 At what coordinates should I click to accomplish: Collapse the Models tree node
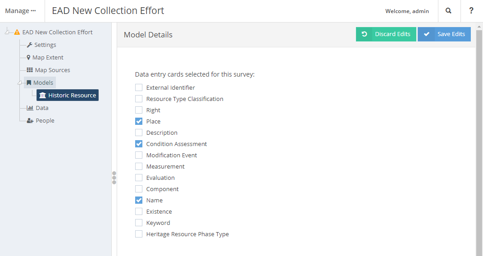click(x=19, y=82)
